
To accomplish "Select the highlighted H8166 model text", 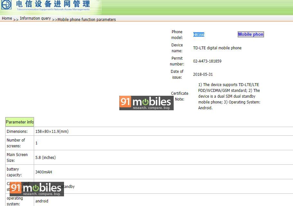I will point(199,34).
